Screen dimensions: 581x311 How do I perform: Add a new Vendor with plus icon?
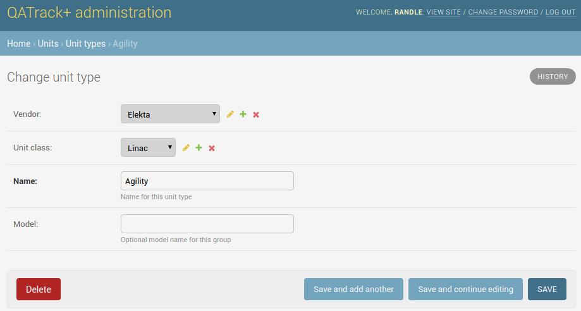[243, 114]
